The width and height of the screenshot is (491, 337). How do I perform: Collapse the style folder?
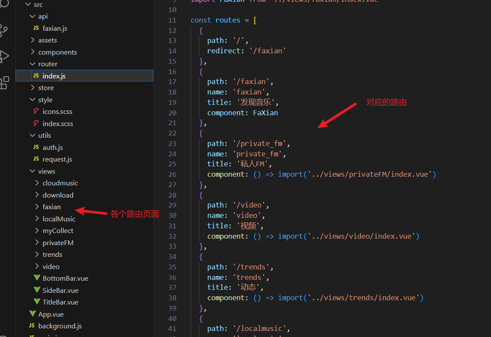coord(32,100)
